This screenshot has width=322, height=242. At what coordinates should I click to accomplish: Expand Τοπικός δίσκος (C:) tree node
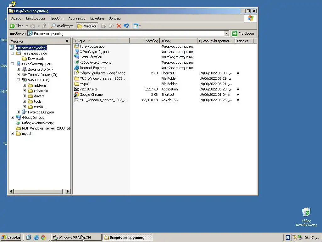pos(18,74)
